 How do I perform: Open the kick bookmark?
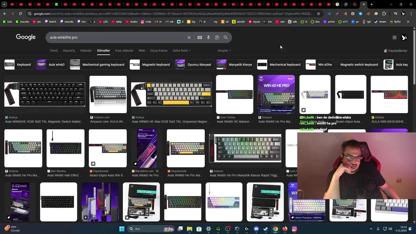click(7, 22)
